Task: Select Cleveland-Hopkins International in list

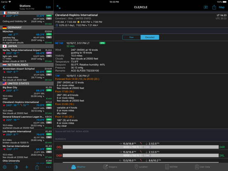Action: coord(27,108)
